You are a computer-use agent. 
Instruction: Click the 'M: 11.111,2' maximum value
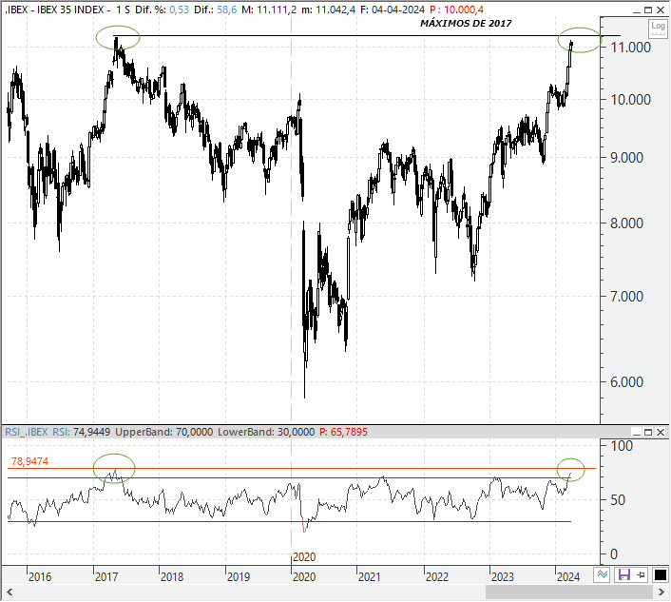click(x=269, y=10)
